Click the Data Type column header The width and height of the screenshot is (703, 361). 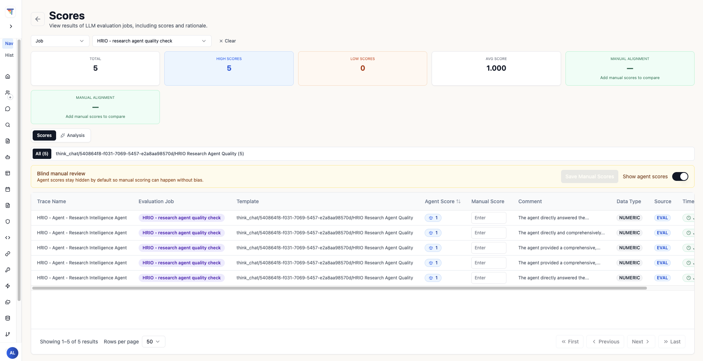tap(629, 201)
